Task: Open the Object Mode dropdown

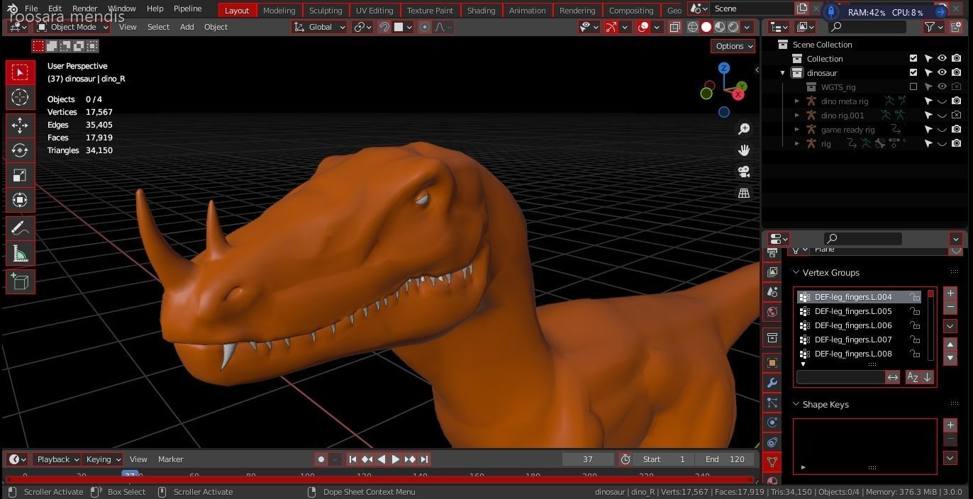Action: (x=73, y=27)
